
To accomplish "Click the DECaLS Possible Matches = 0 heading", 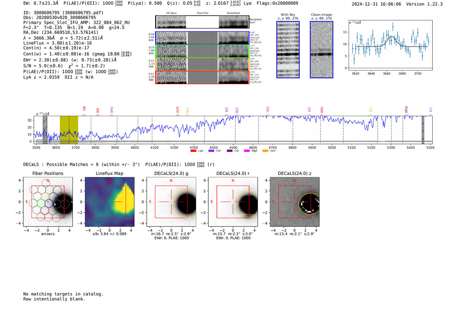I will [x=119, y=164].
